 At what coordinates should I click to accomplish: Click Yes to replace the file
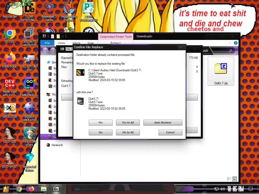coord(100,123)
